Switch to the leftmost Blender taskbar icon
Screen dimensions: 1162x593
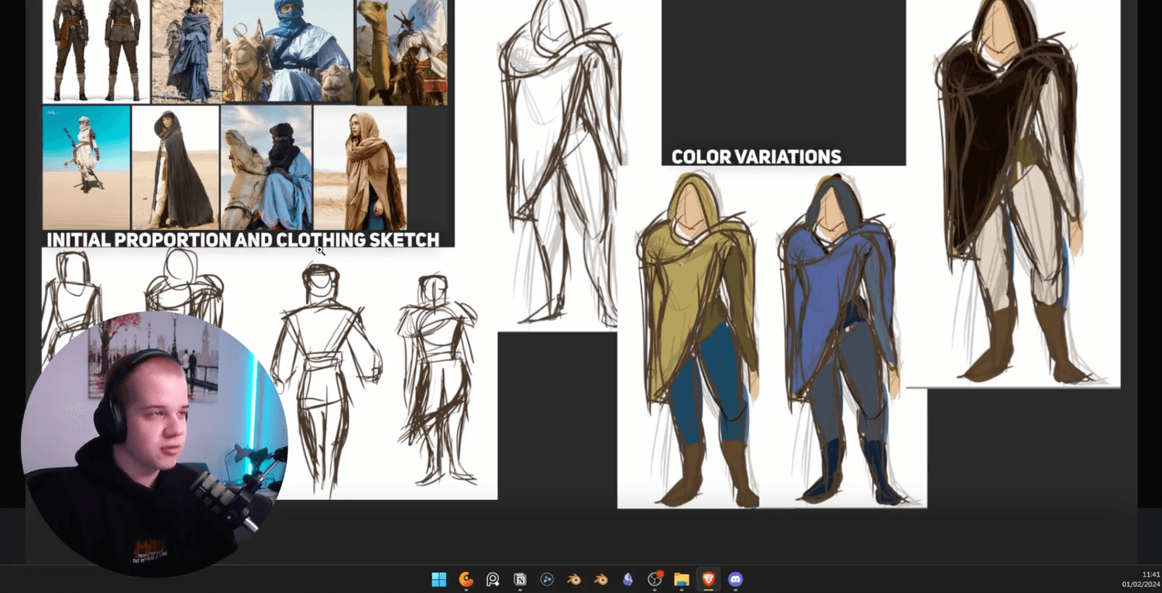coord(574,579)
